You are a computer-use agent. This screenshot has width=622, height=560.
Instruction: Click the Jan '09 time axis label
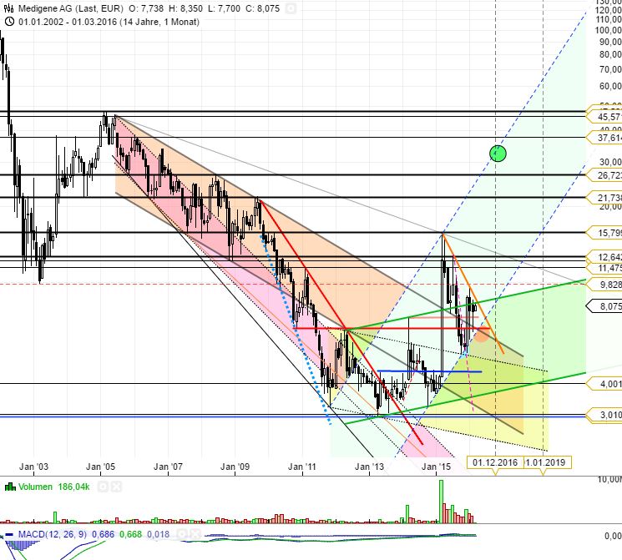click(x=235, y=467)
